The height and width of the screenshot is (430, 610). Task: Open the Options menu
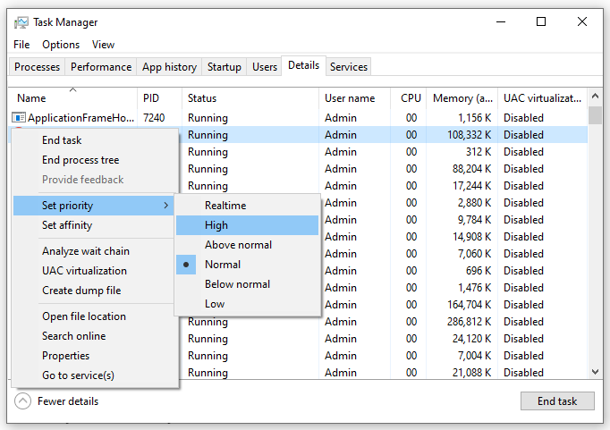[61, 45]
